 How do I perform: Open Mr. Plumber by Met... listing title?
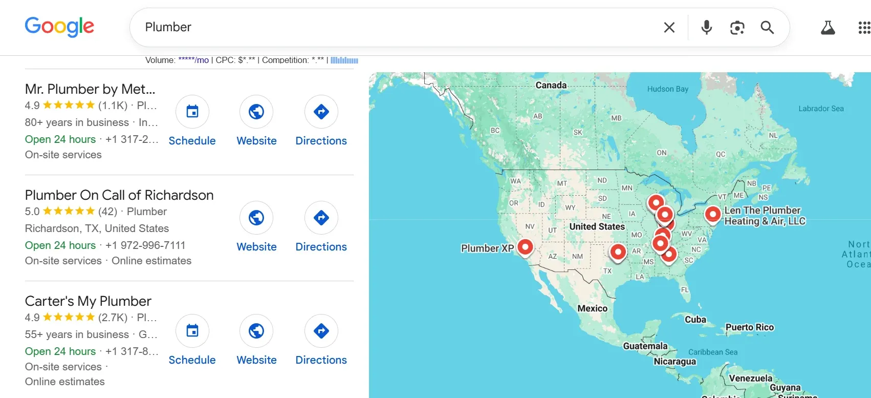click(90, 89)
